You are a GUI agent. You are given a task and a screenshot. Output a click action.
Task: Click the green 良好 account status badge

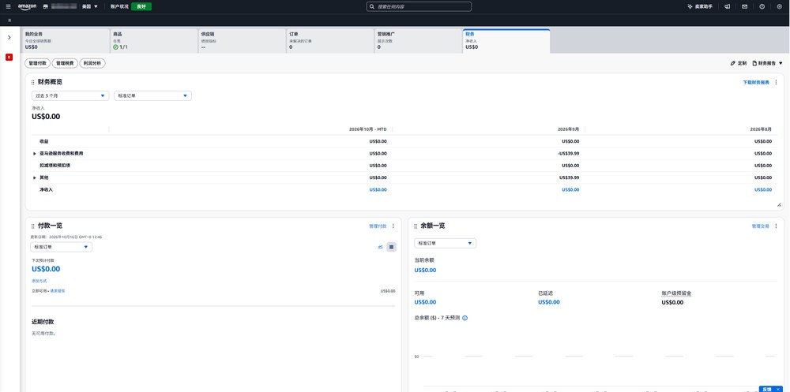point(141,6)
